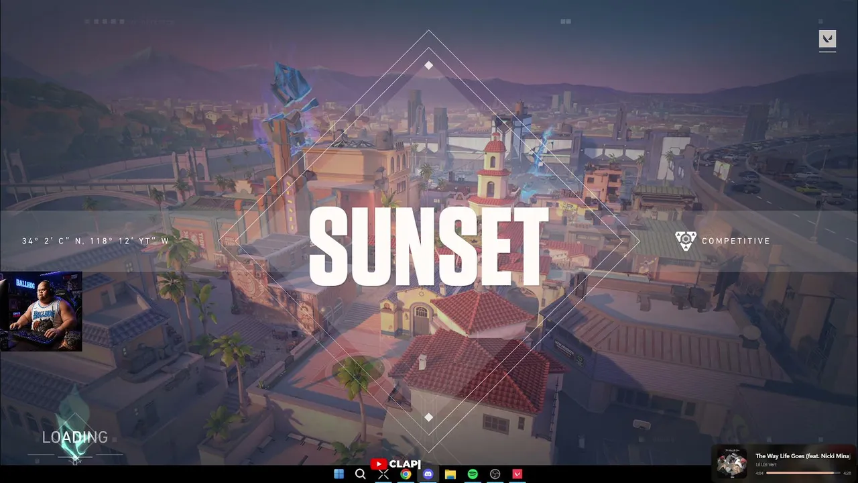858x483 pixels.
Task: Click the Valorant logo in top-right corner
Action: click(827, 39)
